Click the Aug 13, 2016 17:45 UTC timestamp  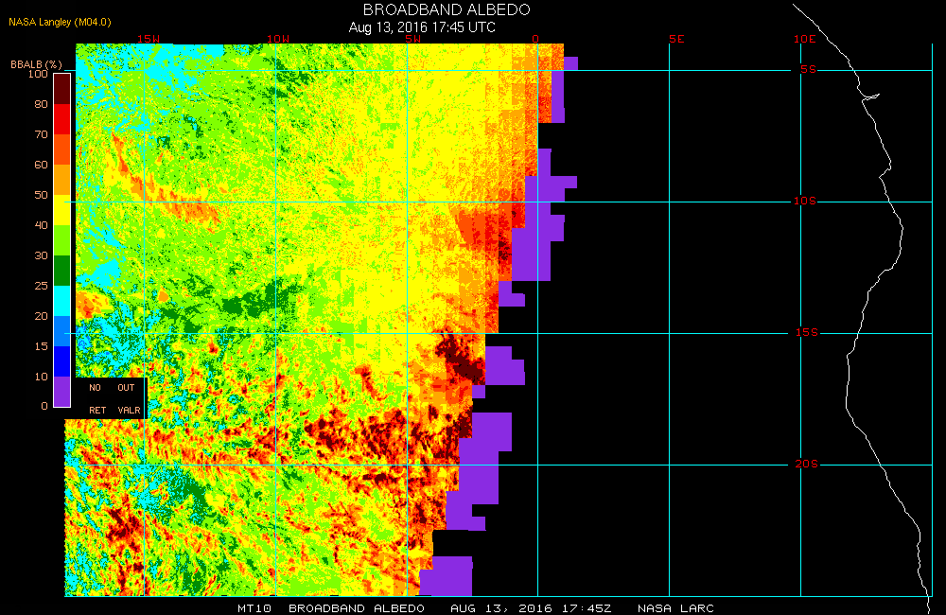(422, 27)
